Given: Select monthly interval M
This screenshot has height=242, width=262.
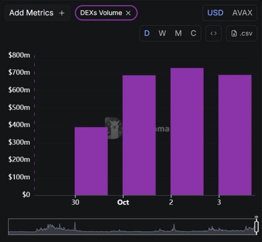Looking at the screenshot, I should tap(178, 33).
